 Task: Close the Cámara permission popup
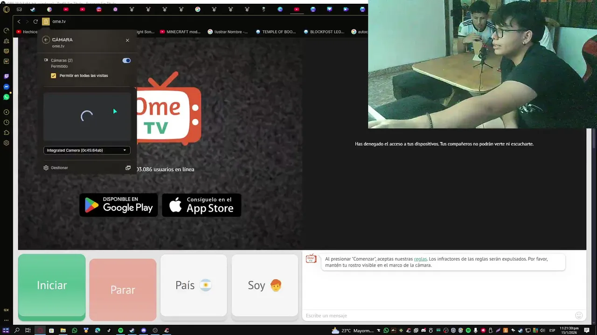click(127, 40)
